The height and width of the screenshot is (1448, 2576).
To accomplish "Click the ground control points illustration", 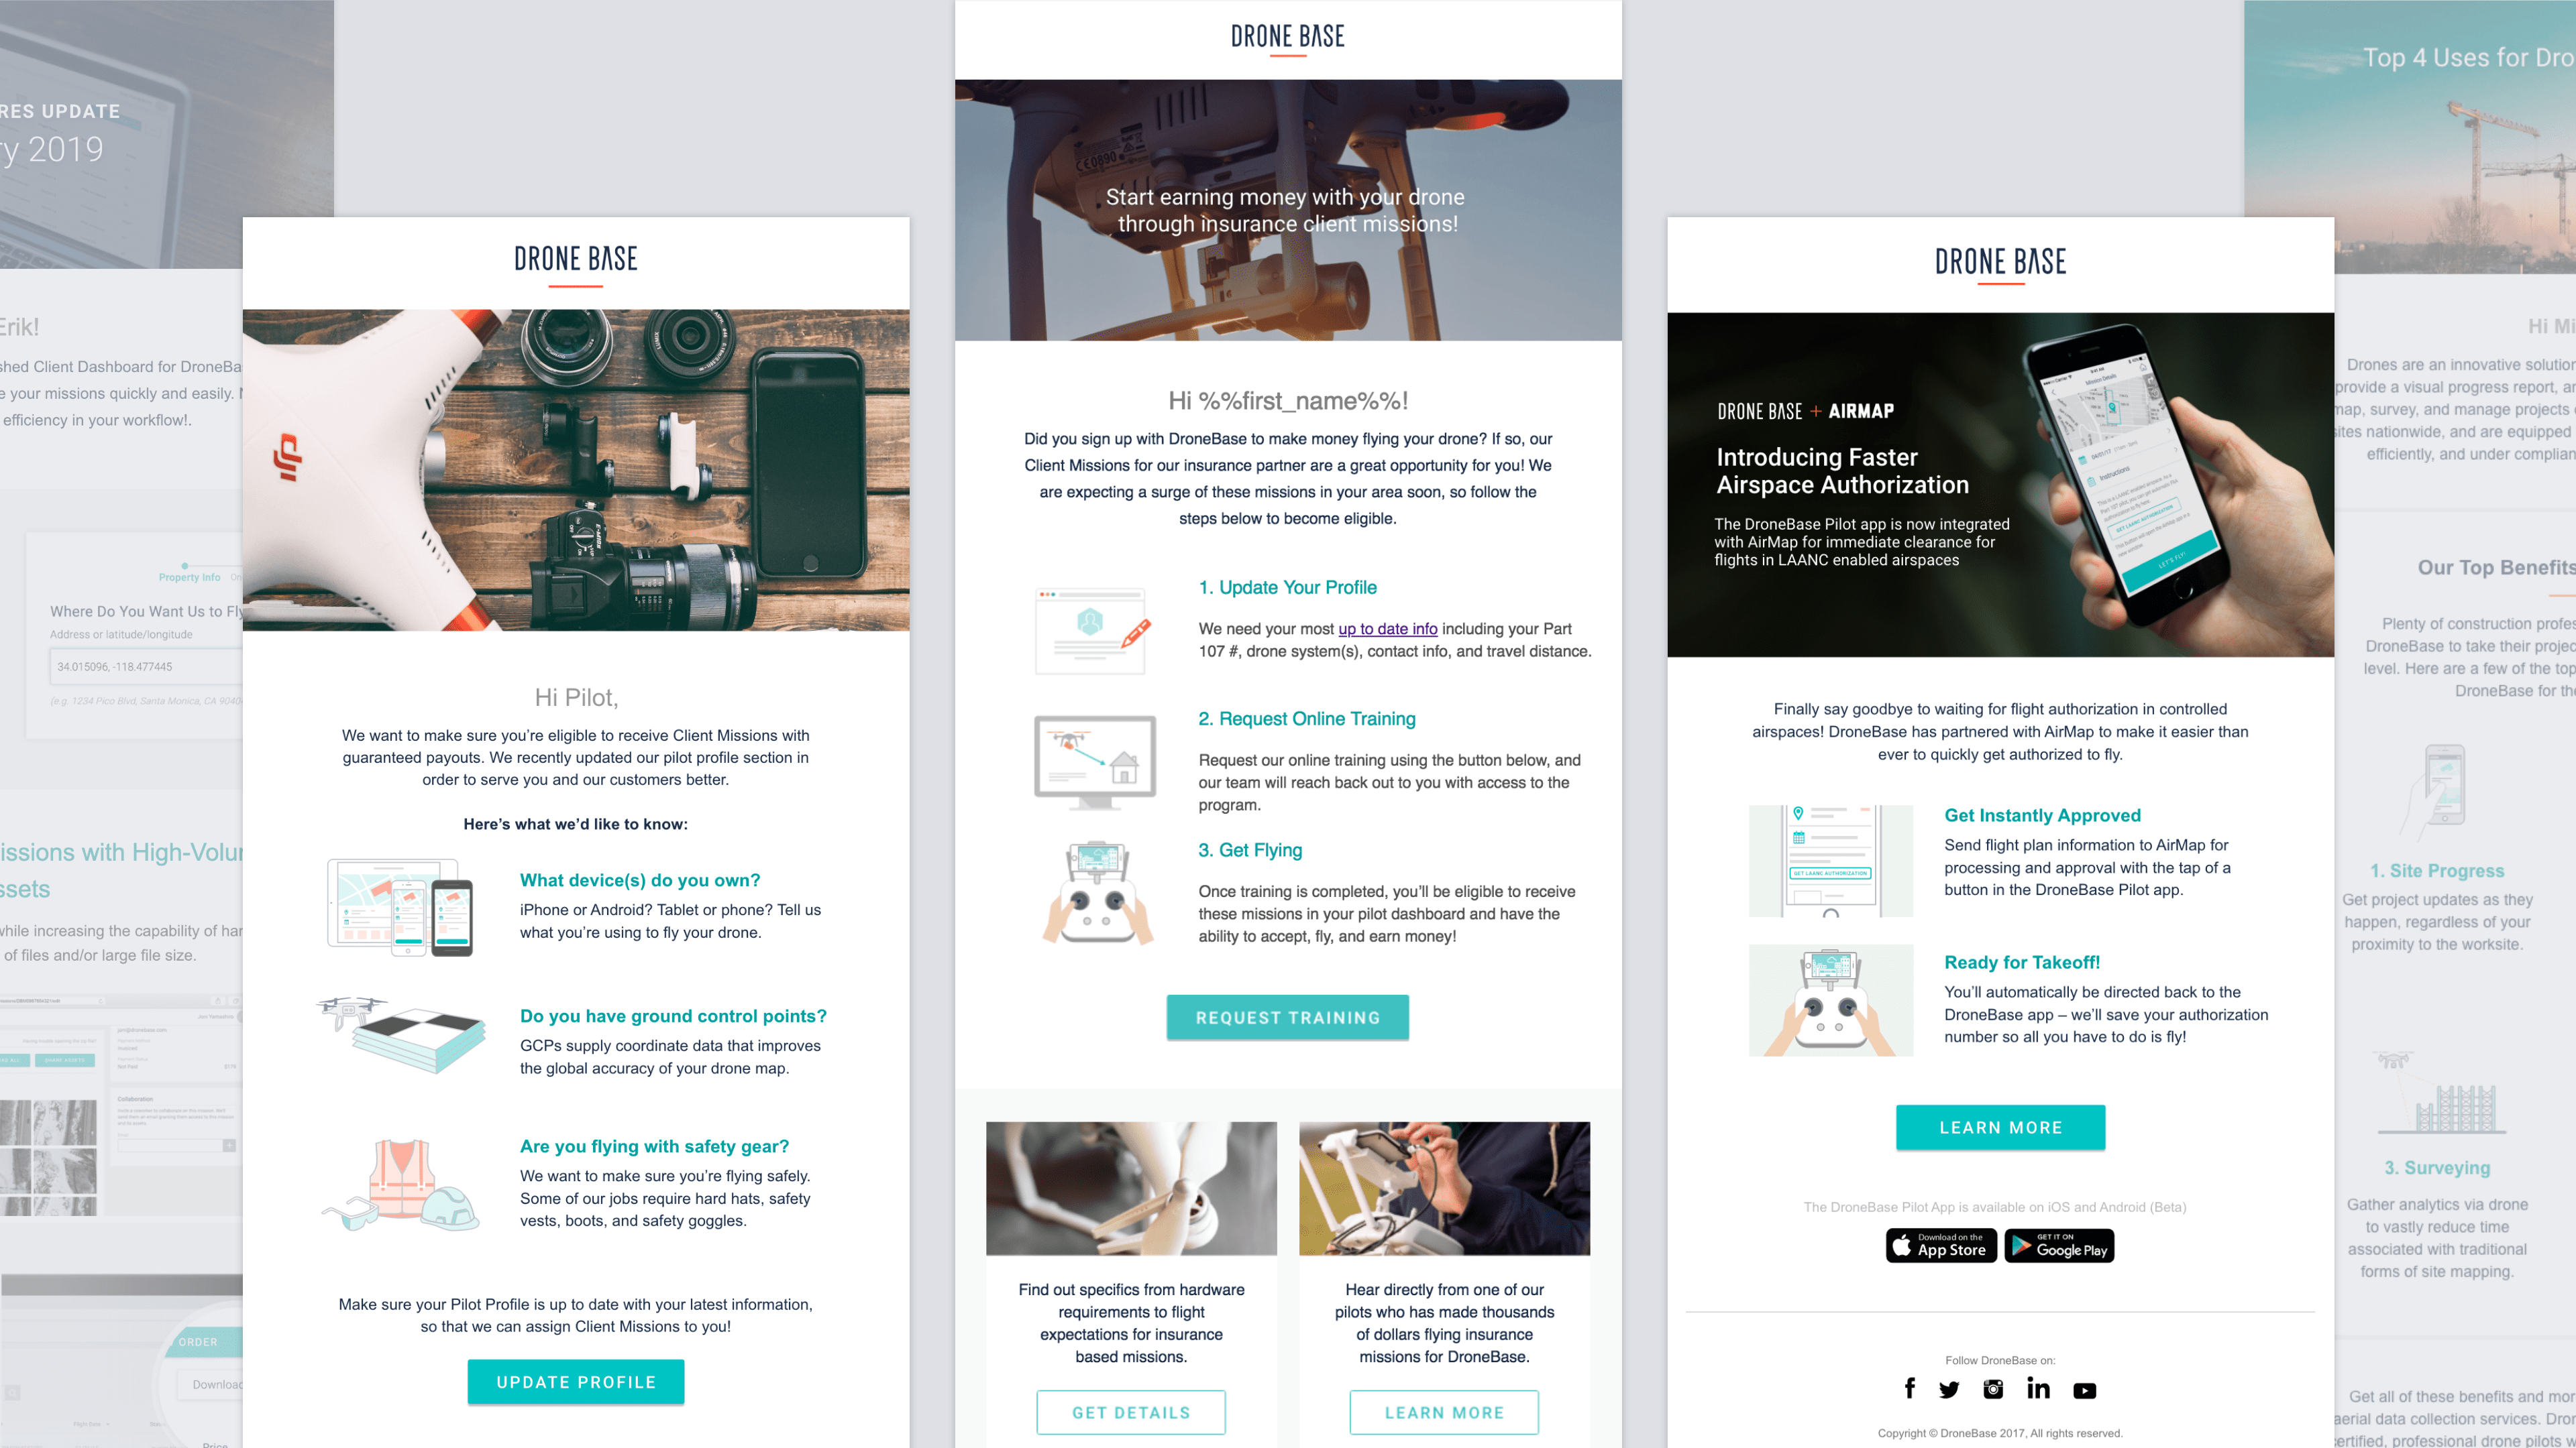I will (x=402, y=1033).
